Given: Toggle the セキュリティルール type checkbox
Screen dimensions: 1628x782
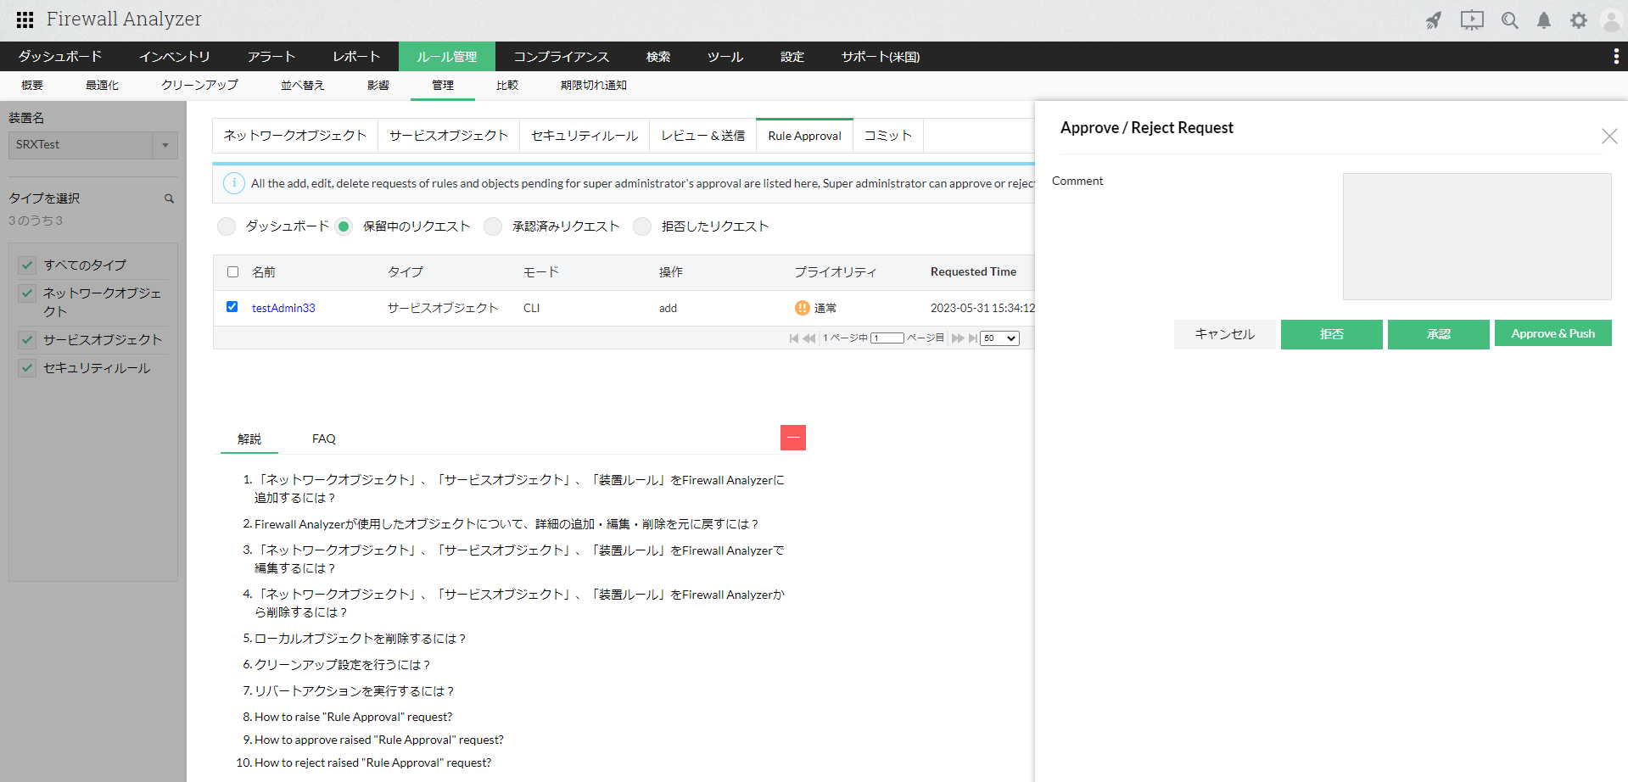Looking at the screenshot, I should (x=27, y=368).
